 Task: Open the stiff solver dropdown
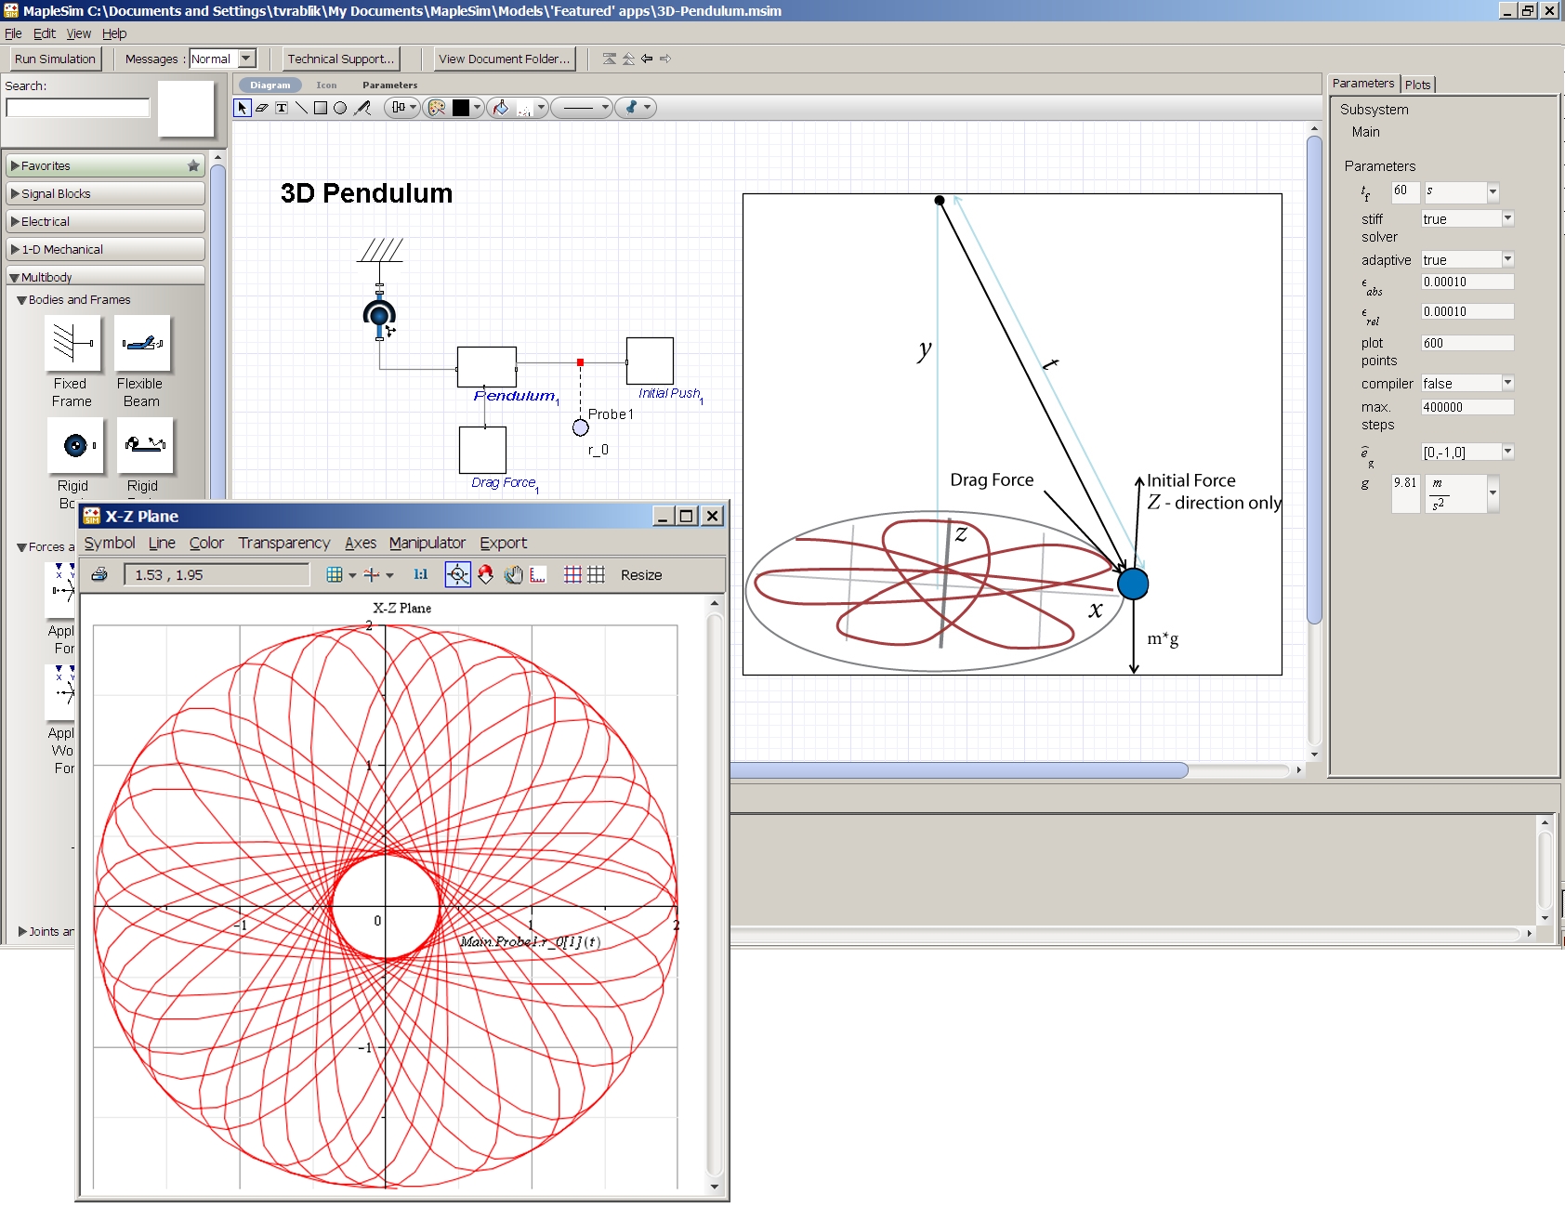(x=1507, y=218)
